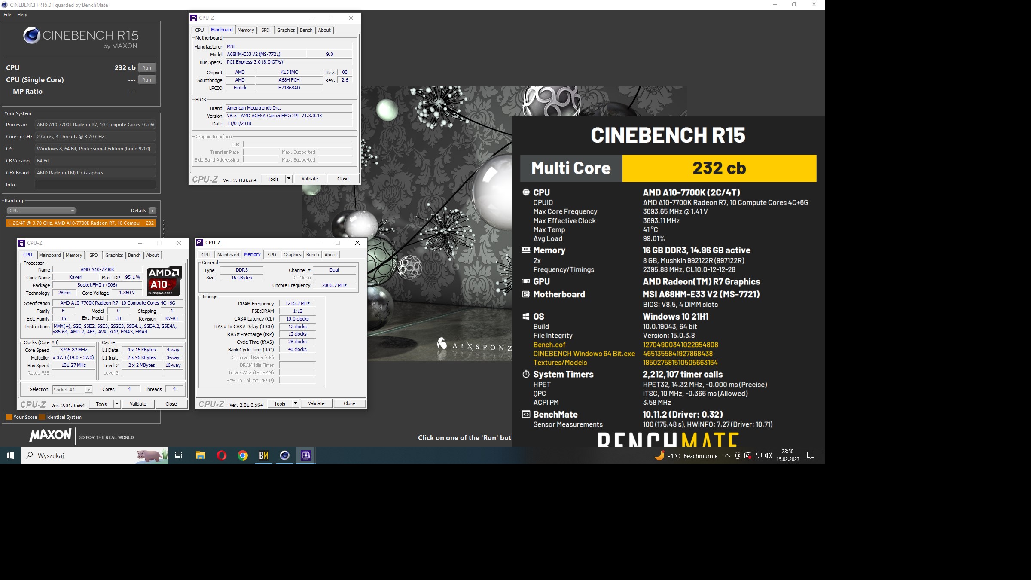Open SPD tab in Mainboard CPU-Z window
The height and width of the screenshot is (580, 1031).
click(x=265, y=30)
